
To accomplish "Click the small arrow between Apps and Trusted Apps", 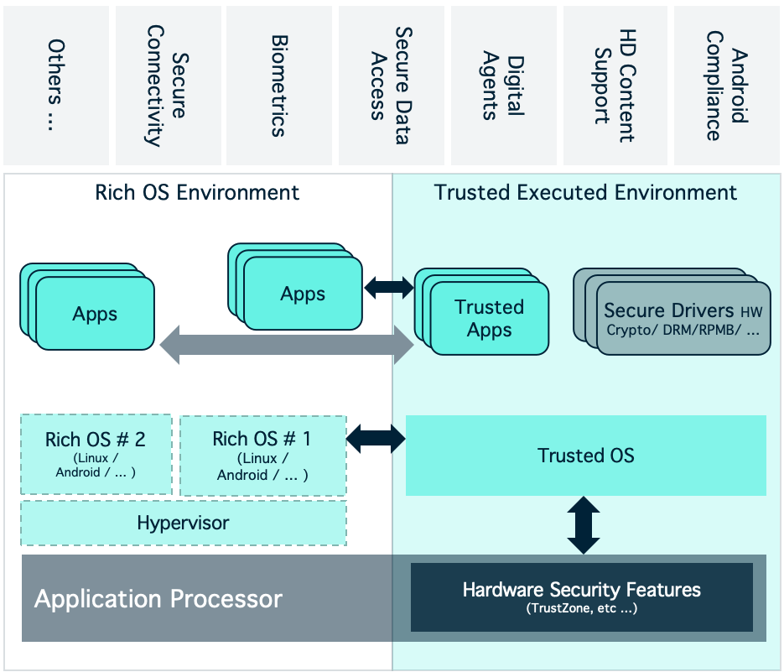I will [389, 287].
